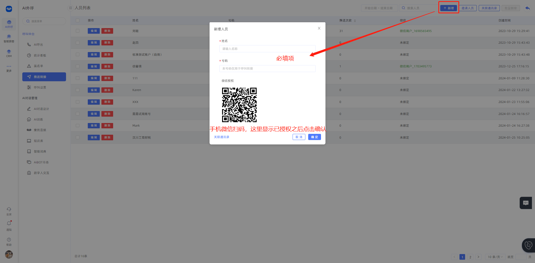Click the 微信用户_1698565495 cell
The image size is (535, 263).
(x=416, y=31)
